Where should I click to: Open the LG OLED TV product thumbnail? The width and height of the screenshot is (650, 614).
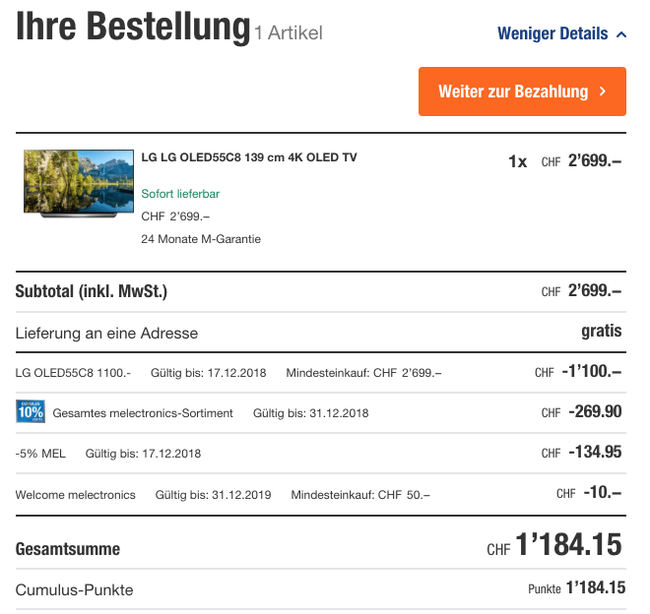79,183
